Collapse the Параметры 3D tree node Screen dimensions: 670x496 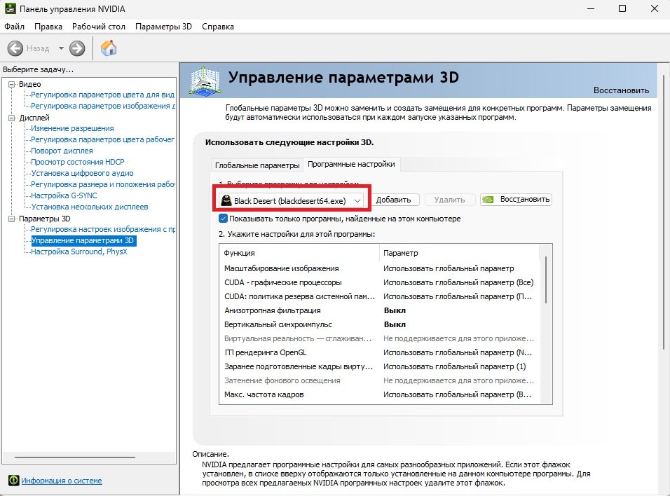12,219
